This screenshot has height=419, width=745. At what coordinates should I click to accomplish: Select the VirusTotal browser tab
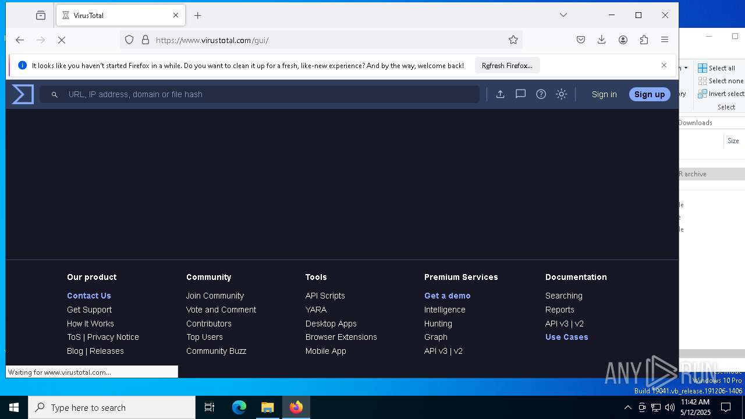click(x=120, y=16)
